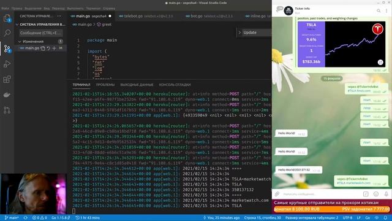Select the КОНСОЛЬ ОТЛАДКИ panel tab
This screenshot has height=221, width=392.
175,85
